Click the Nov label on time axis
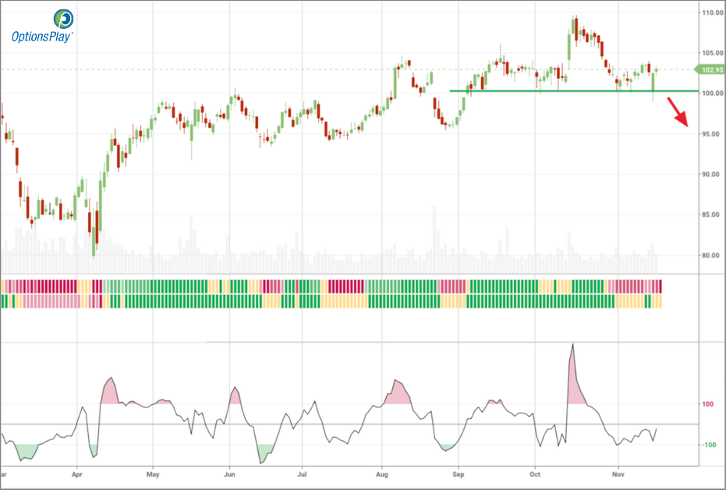 click(618, 474)
